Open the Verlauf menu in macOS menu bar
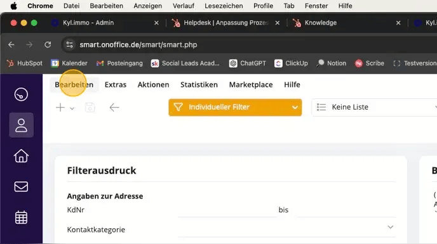Screen dimensions: 437x244 click(x=184, y=6)
